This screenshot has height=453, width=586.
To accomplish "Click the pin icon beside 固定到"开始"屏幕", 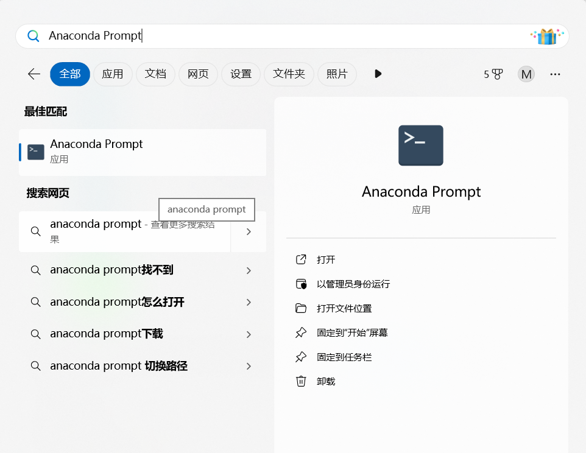I will [x=301, y=332].
